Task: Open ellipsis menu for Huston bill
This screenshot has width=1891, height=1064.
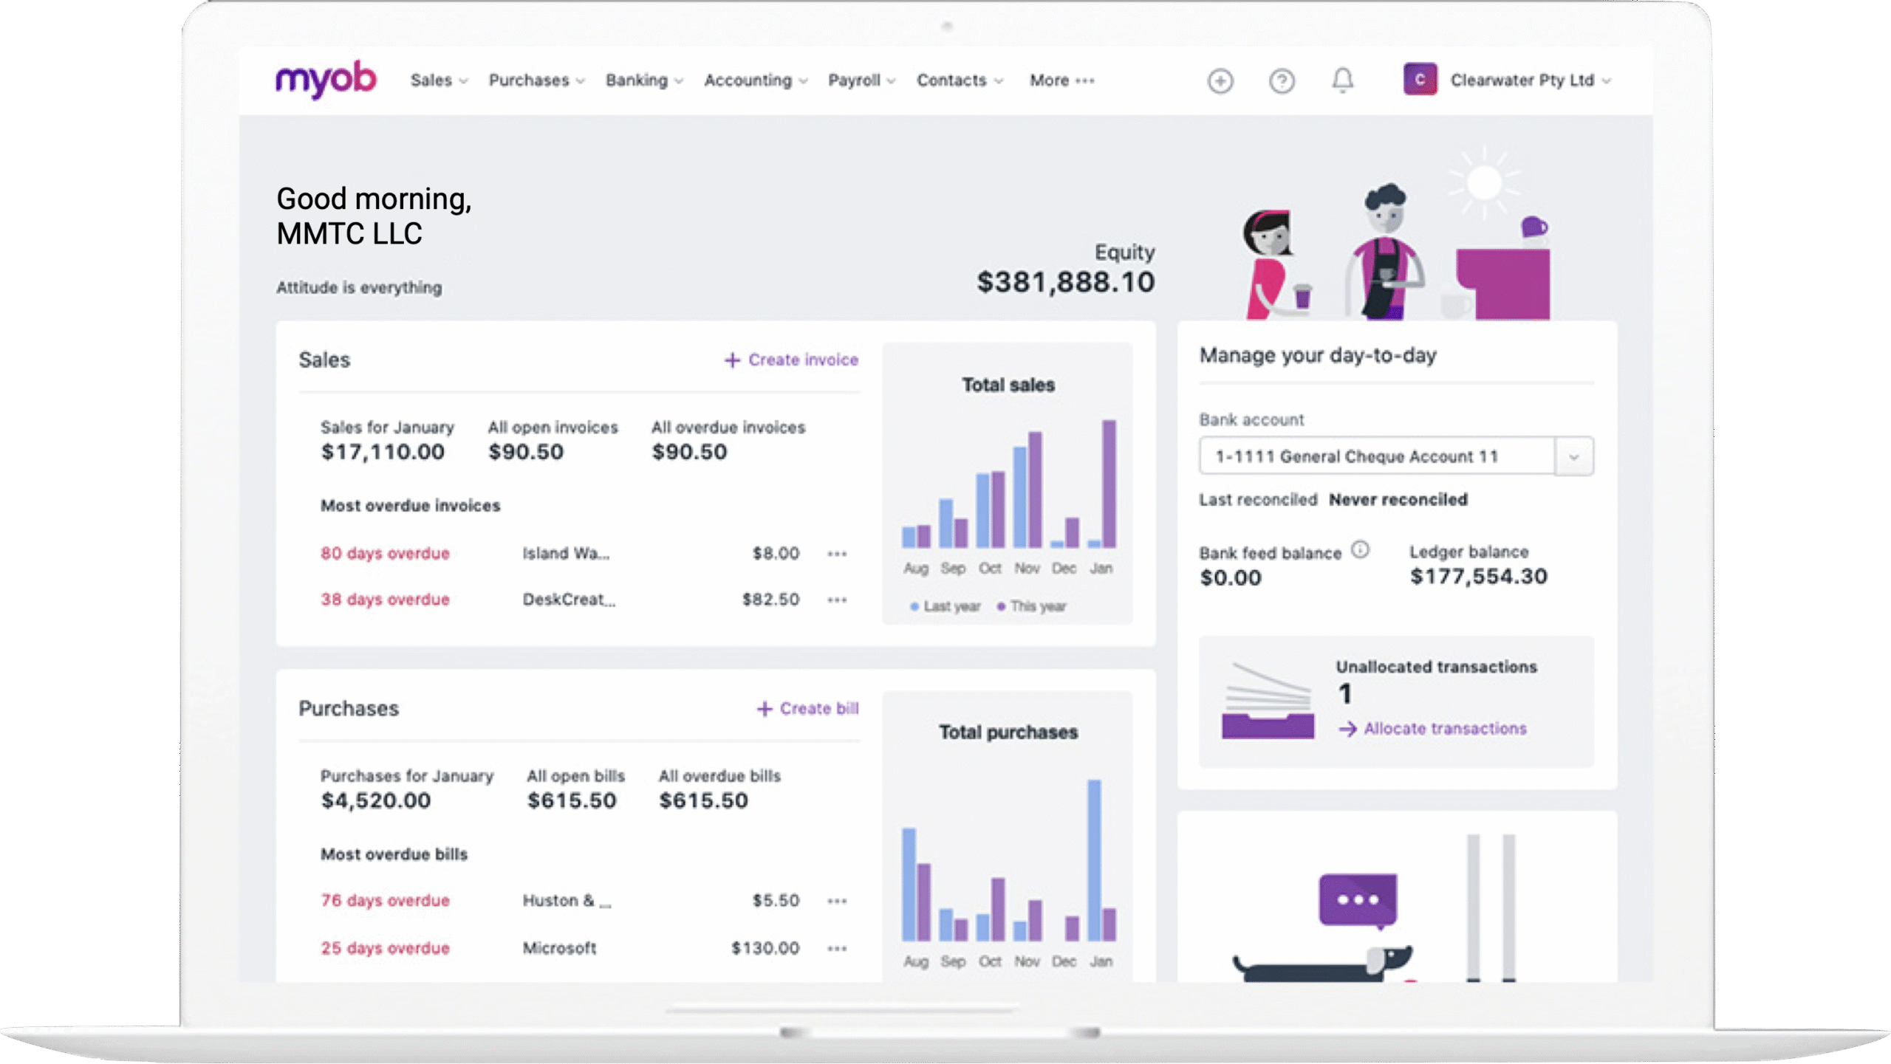Action: (837, 900)
